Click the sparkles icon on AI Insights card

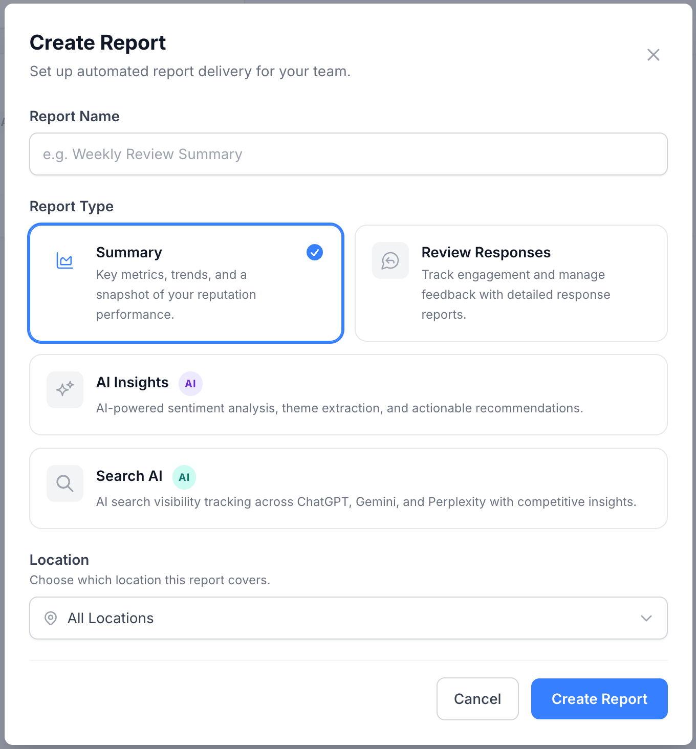pos(64,389)
